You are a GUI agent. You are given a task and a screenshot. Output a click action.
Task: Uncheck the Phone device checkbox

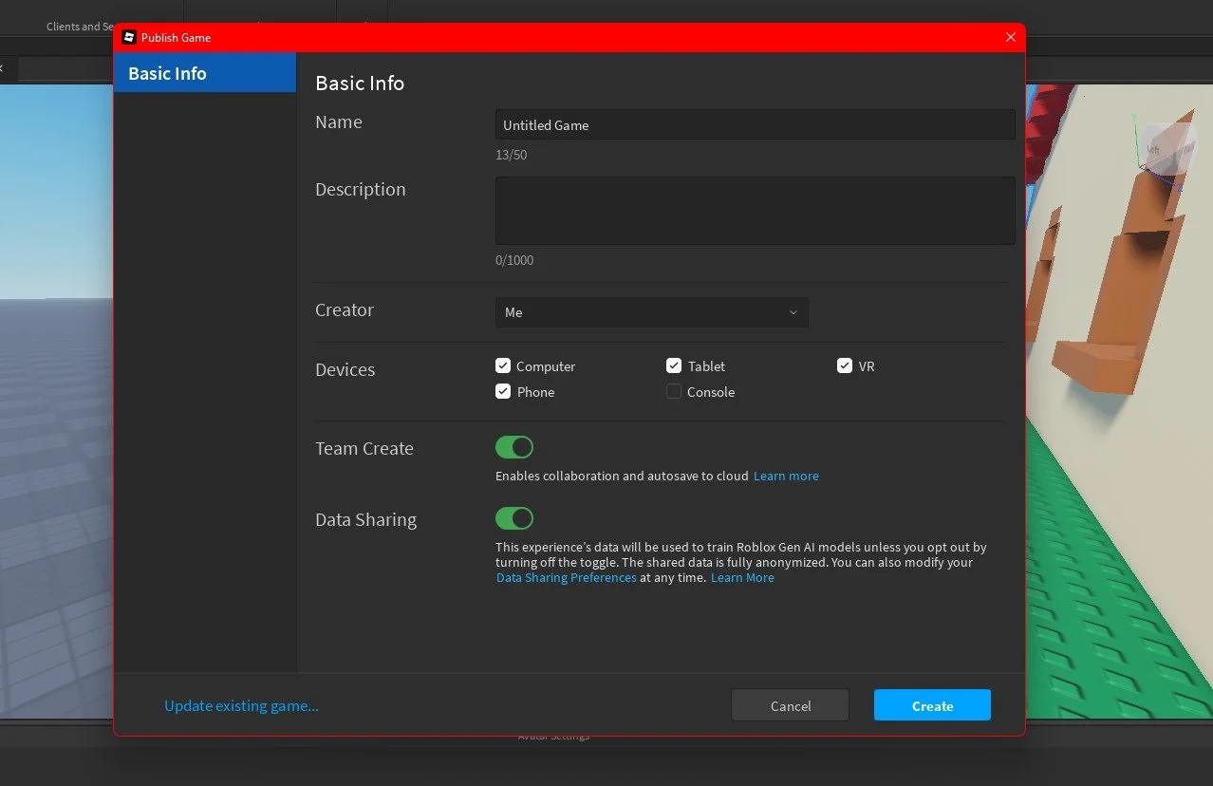(503, 391)
